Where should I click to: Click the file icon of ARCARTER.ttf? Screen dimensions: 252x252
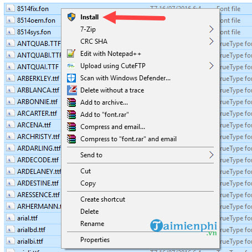point(10,113)
